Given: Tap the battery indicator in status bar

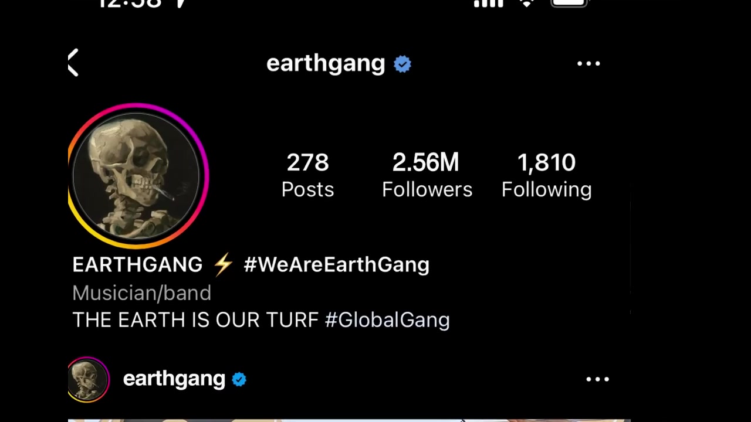Looking at the screenshot, I should [569, 4].
